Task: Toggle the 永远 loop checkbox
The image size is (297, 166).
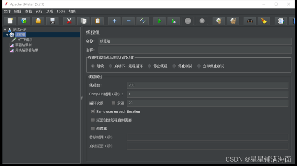Action: [x=113, y=103]
